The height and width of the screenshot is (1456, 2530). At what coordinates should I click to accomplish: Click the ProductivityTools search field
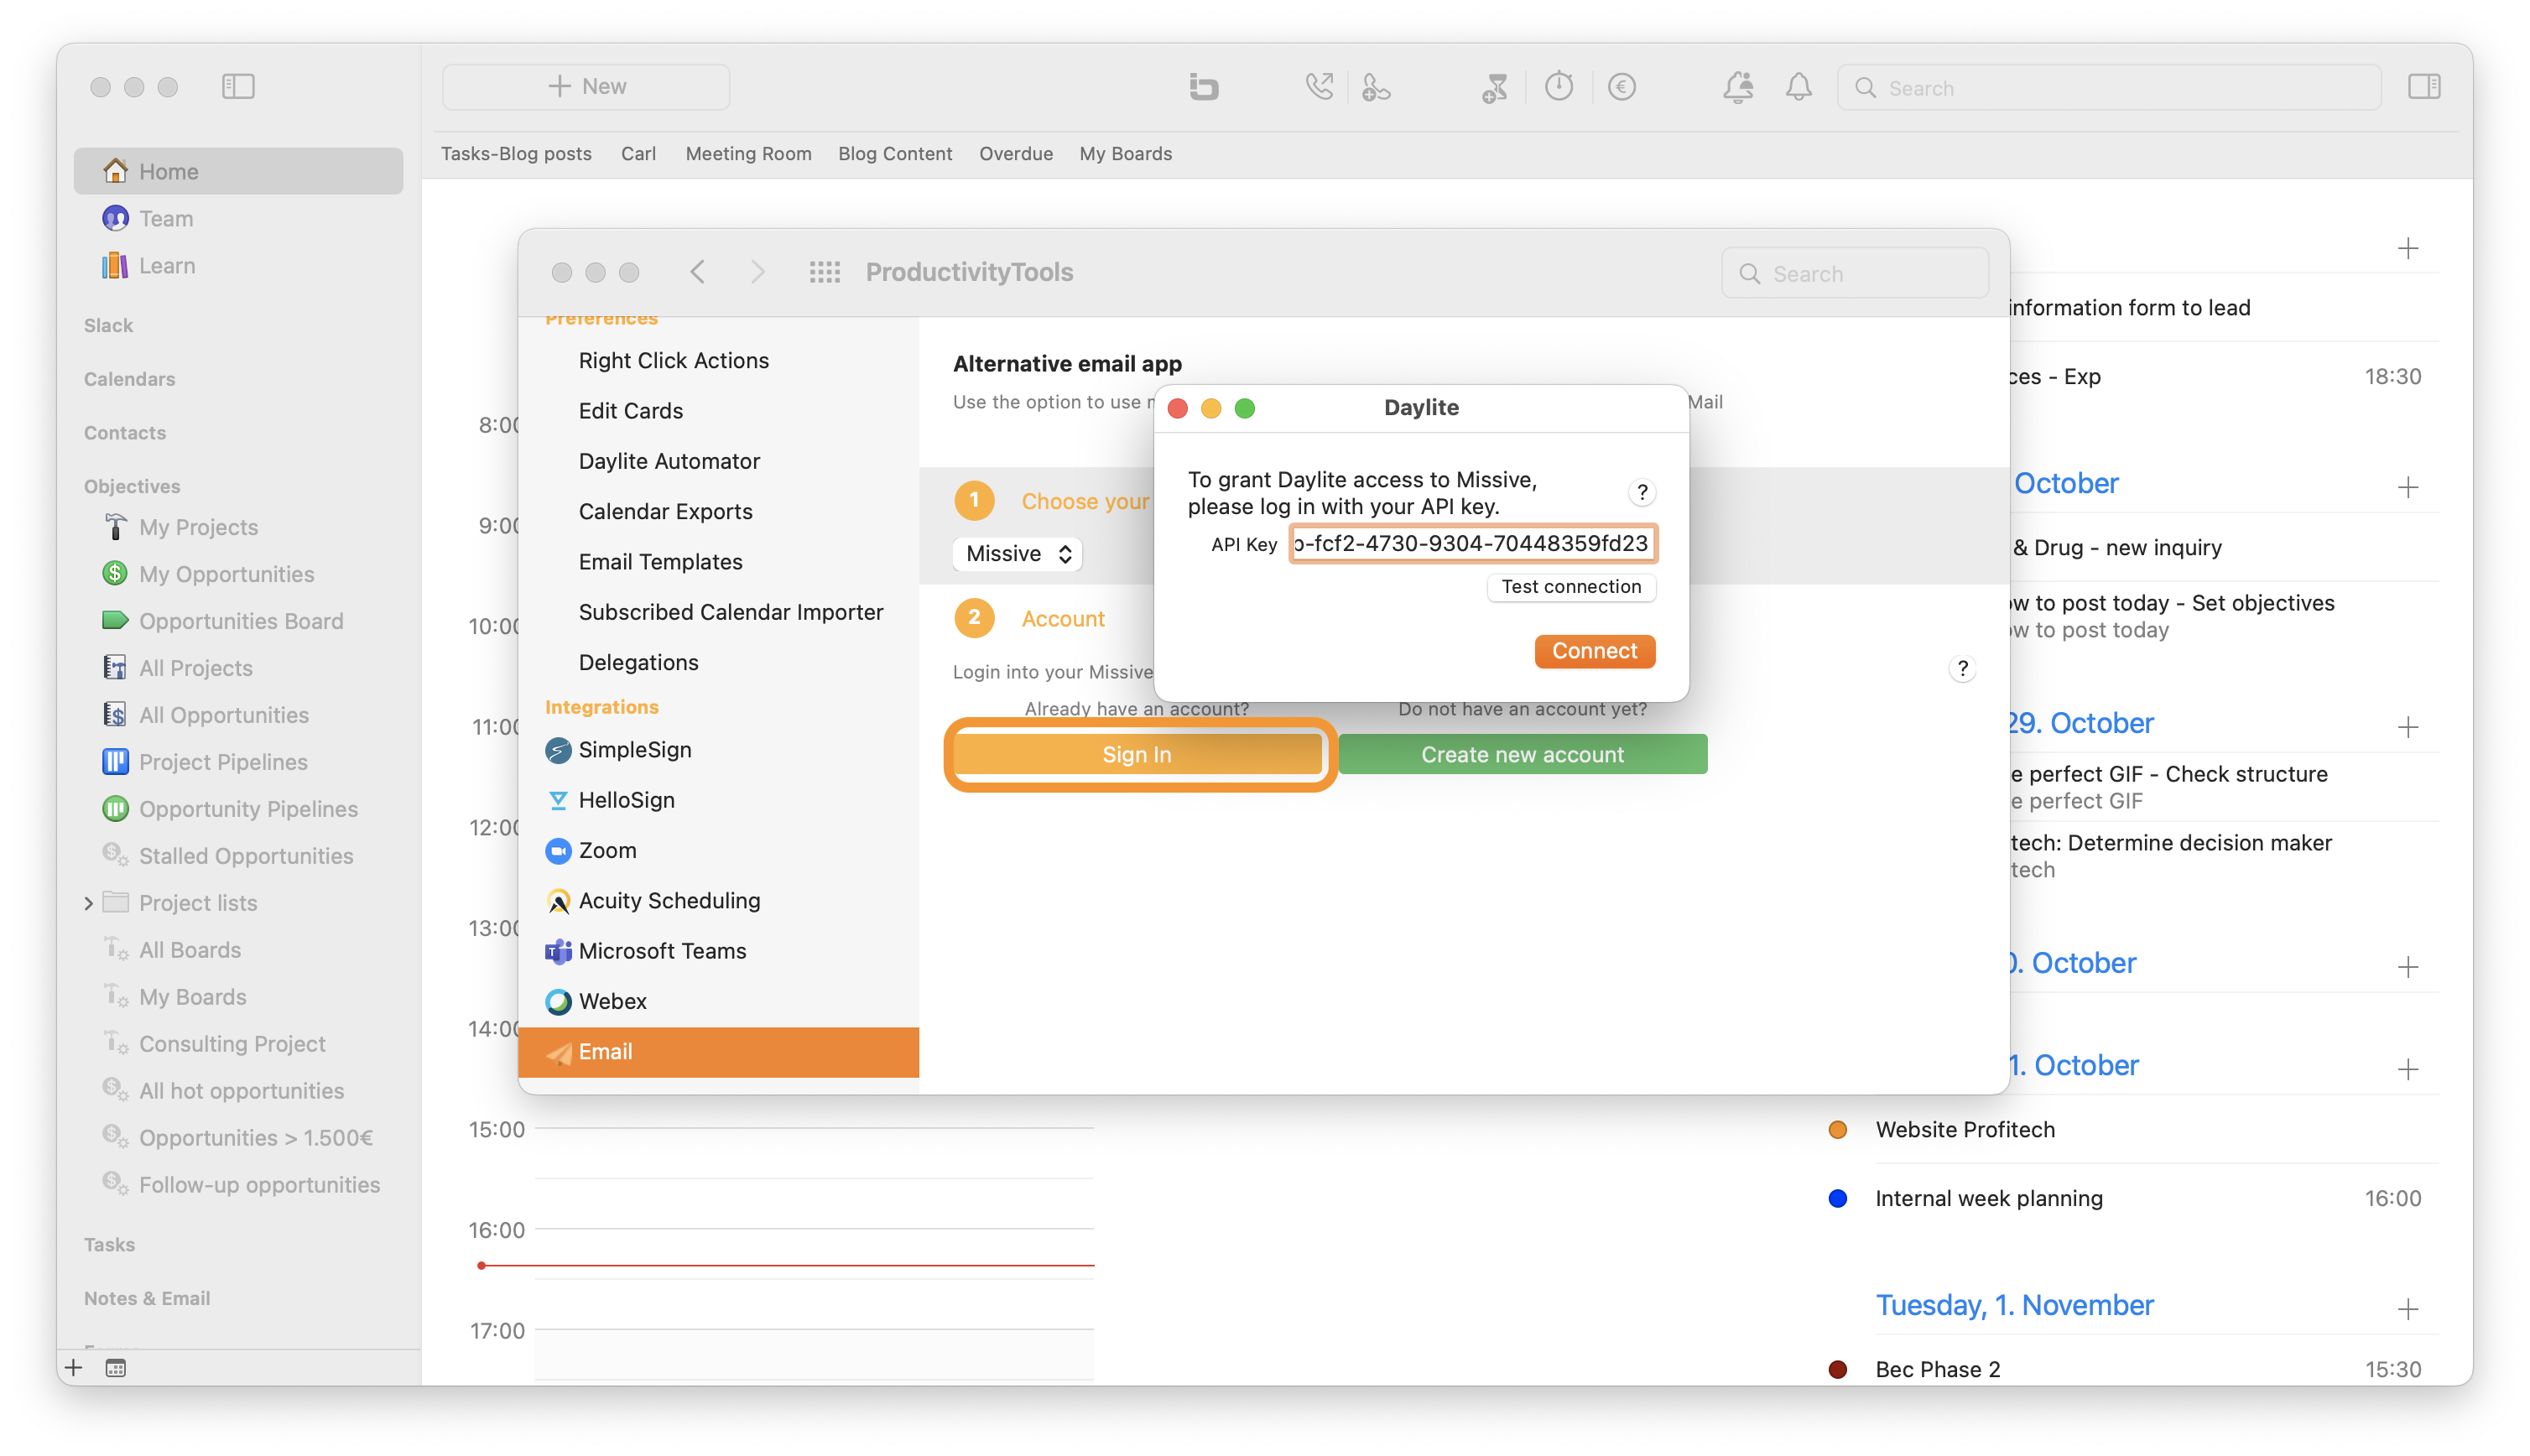[1854, 273]
